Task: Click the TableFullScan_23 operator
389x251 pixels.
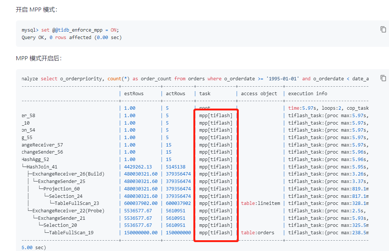Action: [x=77, y=203]
